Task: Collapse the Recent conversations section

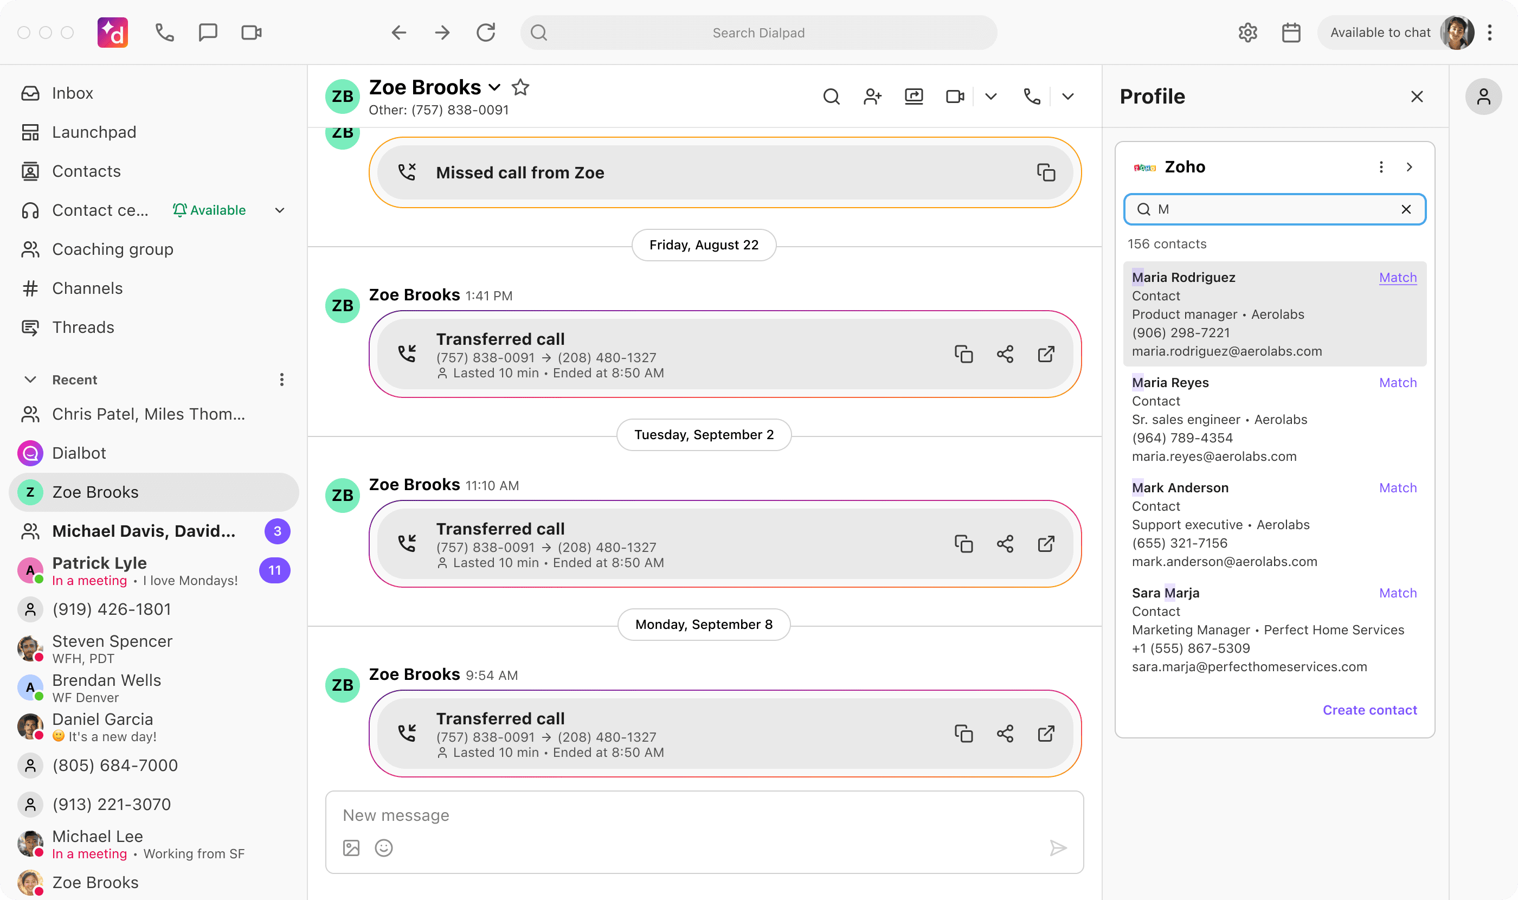Action: point(30,379)
